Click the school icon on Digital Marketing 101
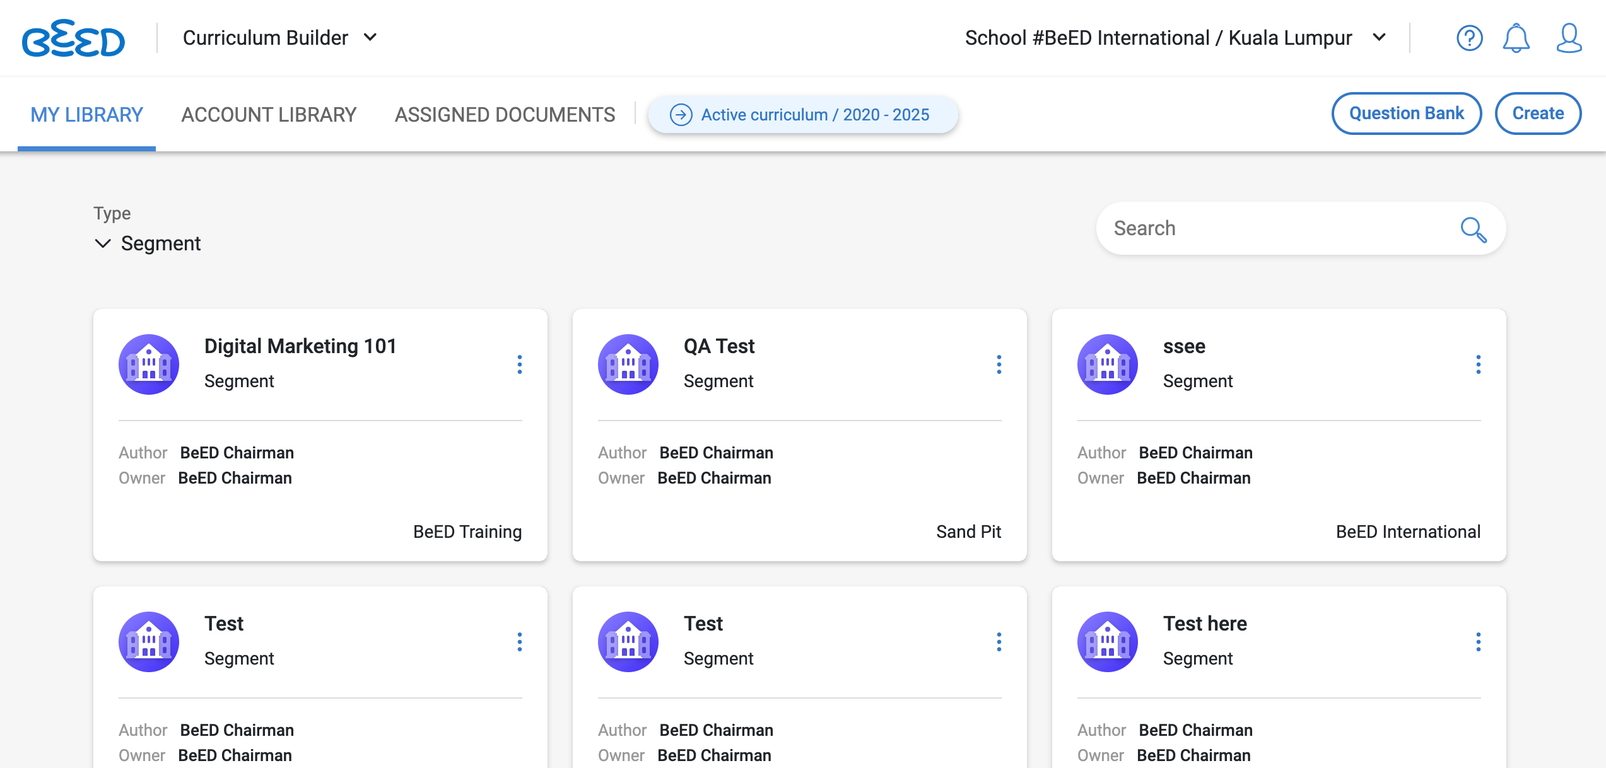1606x768 pixels. click(149, 364)
